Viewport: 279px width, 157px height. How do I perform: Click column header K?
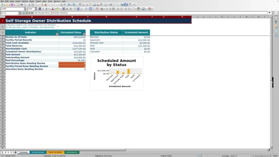pos(222,17)
